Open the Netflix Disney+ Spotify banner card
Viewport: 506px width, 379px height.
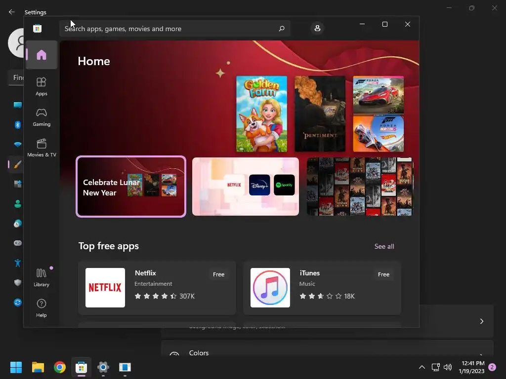(246, 187)
